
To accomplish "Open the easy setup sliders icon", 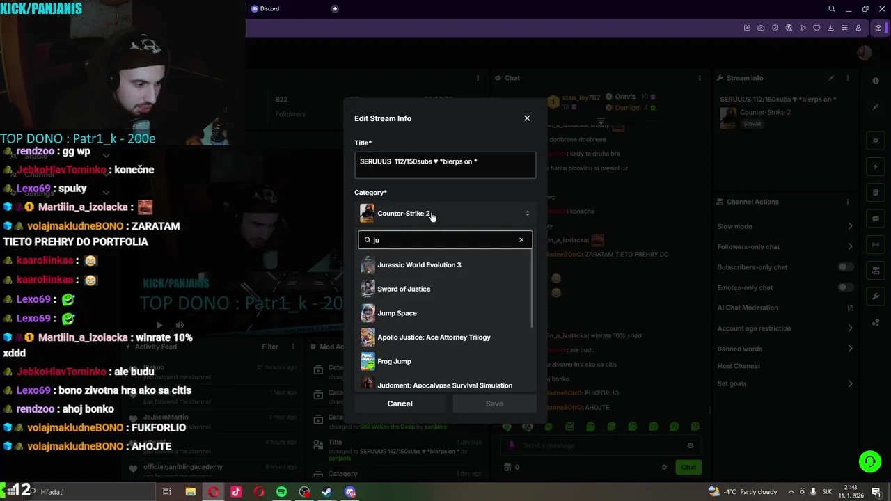I will [844, 28].
